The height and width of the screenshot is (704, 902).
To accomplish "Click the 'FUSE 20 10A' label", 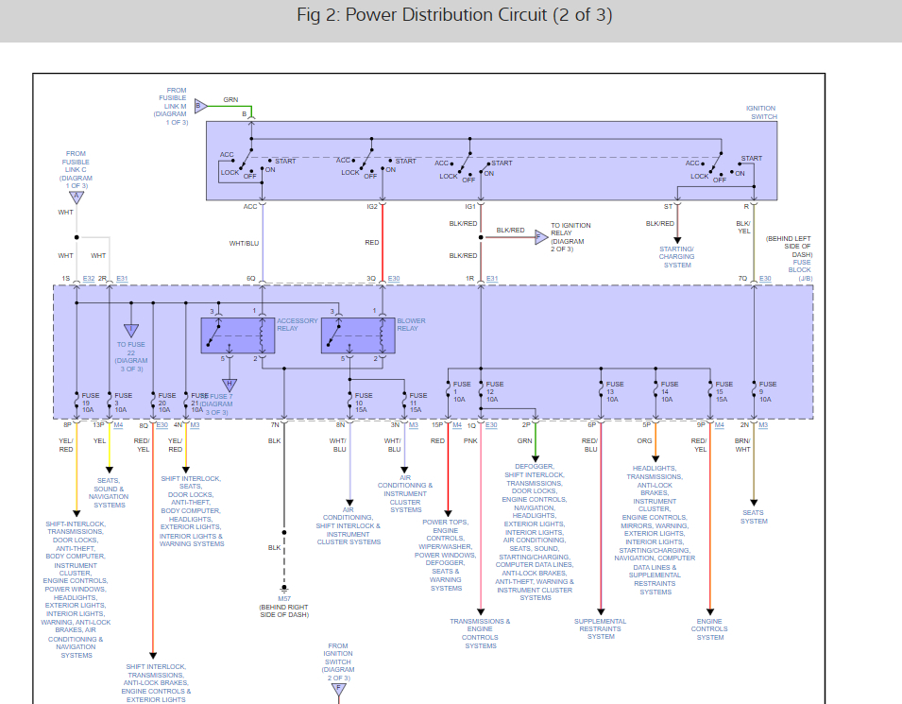I will tap(167, 403).
